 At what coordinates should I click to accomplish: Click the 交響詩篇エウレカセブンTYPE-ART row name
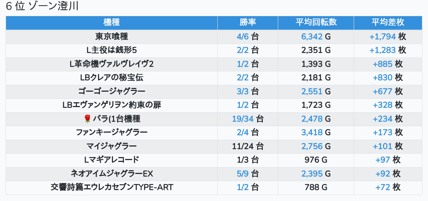pyautogui.click(x=112, y=187)
